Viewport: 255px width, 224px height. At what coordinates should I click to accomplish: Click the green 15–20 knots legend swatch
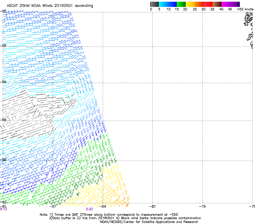pos(181,4)
